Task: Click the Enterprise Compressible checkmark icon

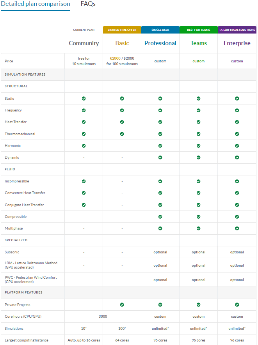Action: [237, 217]
